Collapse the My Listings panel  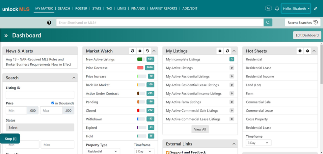pyautogui.click(x=234, y=51)
